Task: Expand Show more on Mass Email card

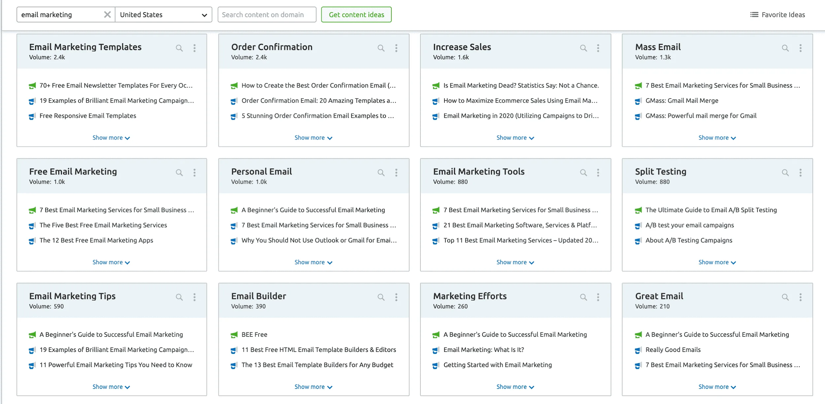Action: pos(717,138)
